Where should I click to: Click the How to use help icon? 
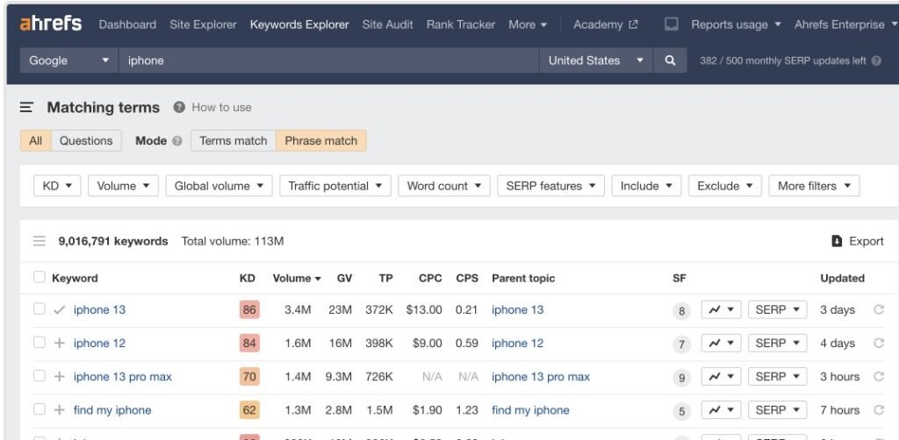179,107
